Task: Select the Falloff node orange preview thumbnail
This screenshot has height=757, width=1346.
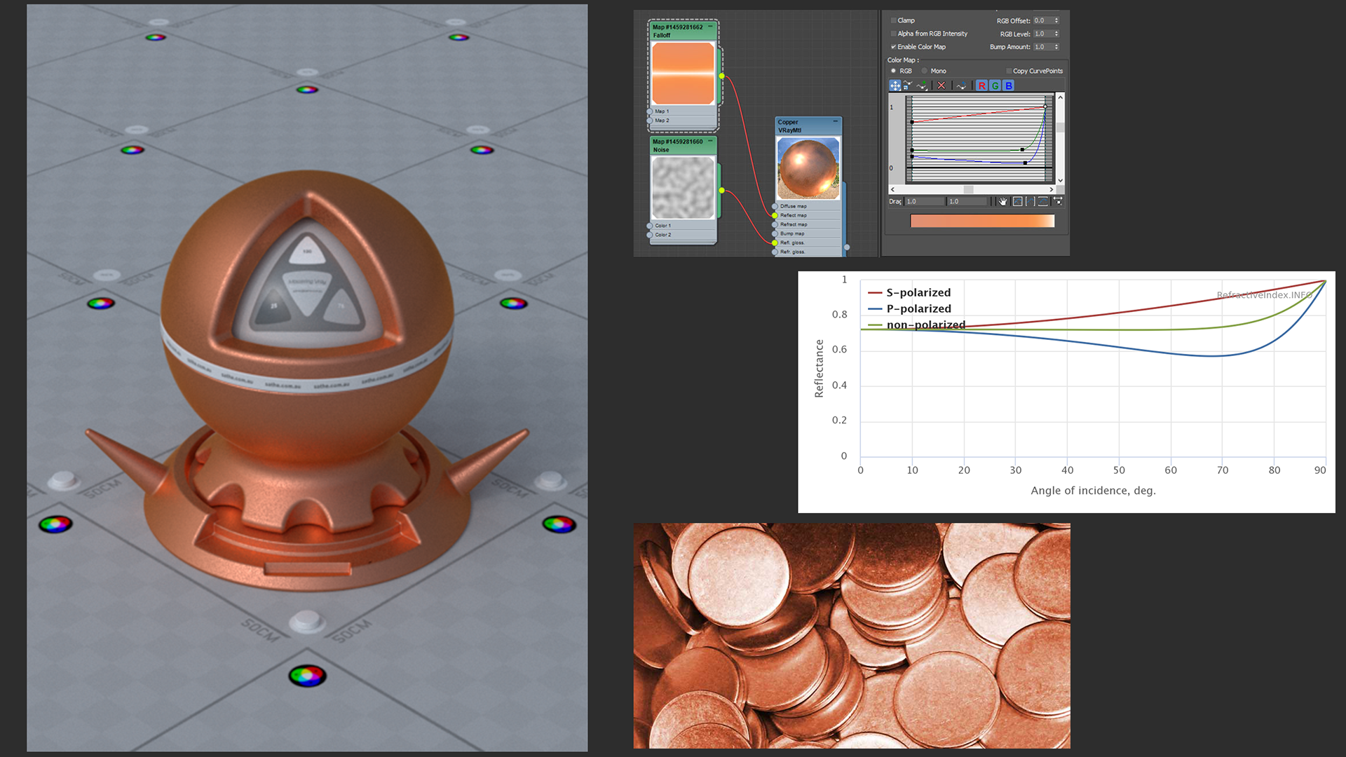Action: click(x=683, y=73)
